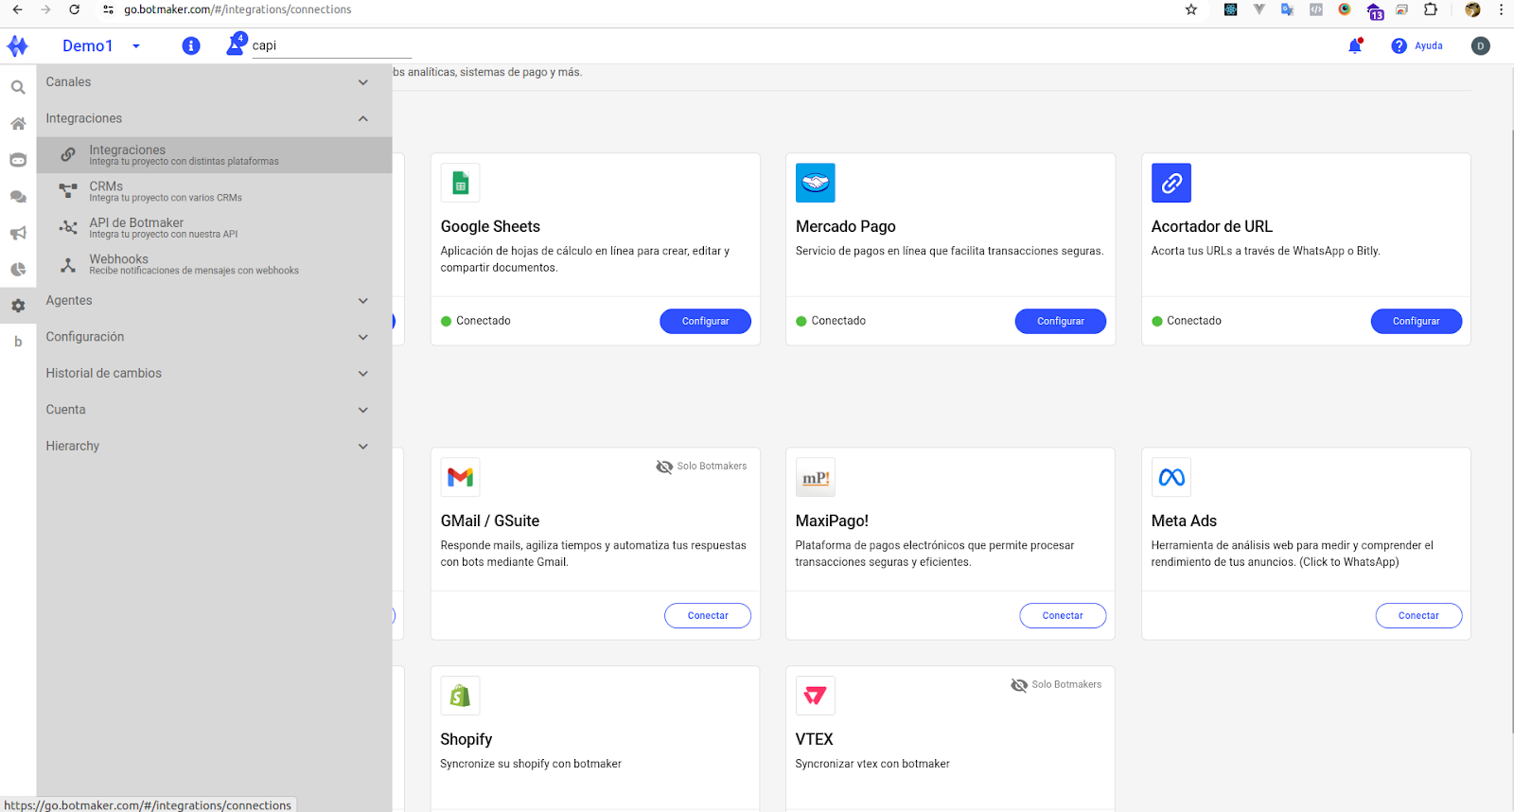This screenshot has width=1514, height=812.
Task: Open analytics pie chart icon
Action: (x=18, y=270)
